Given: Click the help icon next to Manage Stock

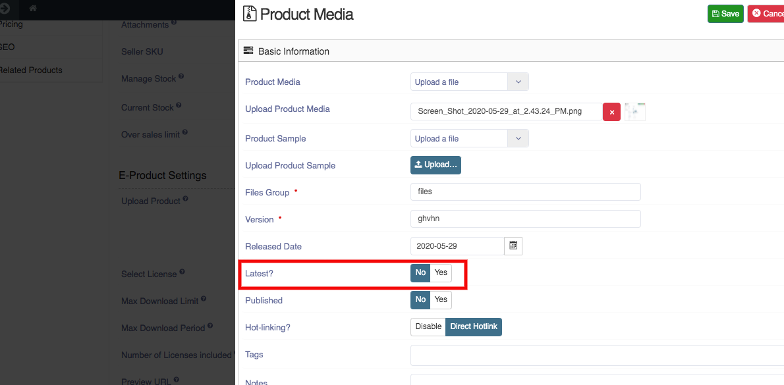Looking at the screenshot, I should point(181,77).
